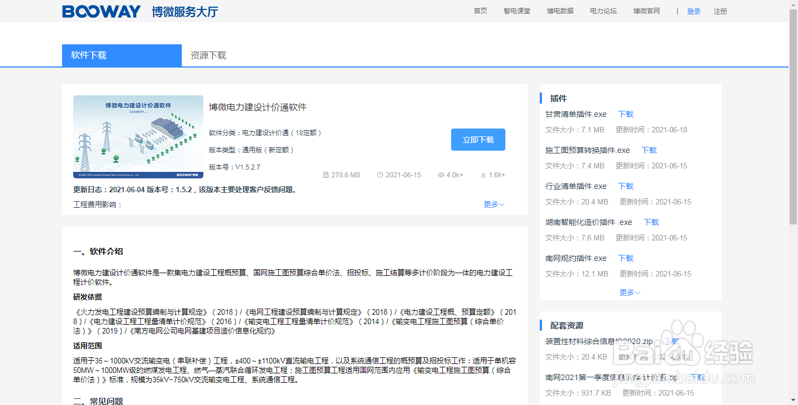Click the 适用范围 subheading
Image resolution: width=798 pixels, height=405 pixels.
(88, 346)
